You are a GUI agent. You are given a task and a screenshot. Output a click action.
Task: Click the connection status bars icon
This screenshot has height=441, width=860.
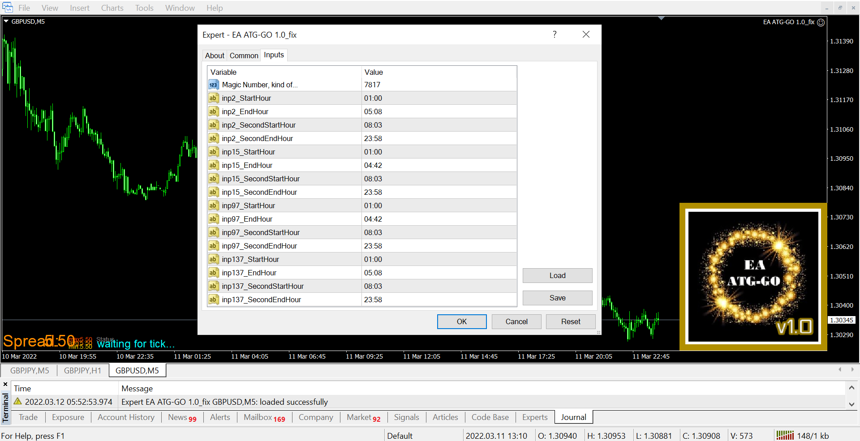pyautogui.click(x=785, y=435)
